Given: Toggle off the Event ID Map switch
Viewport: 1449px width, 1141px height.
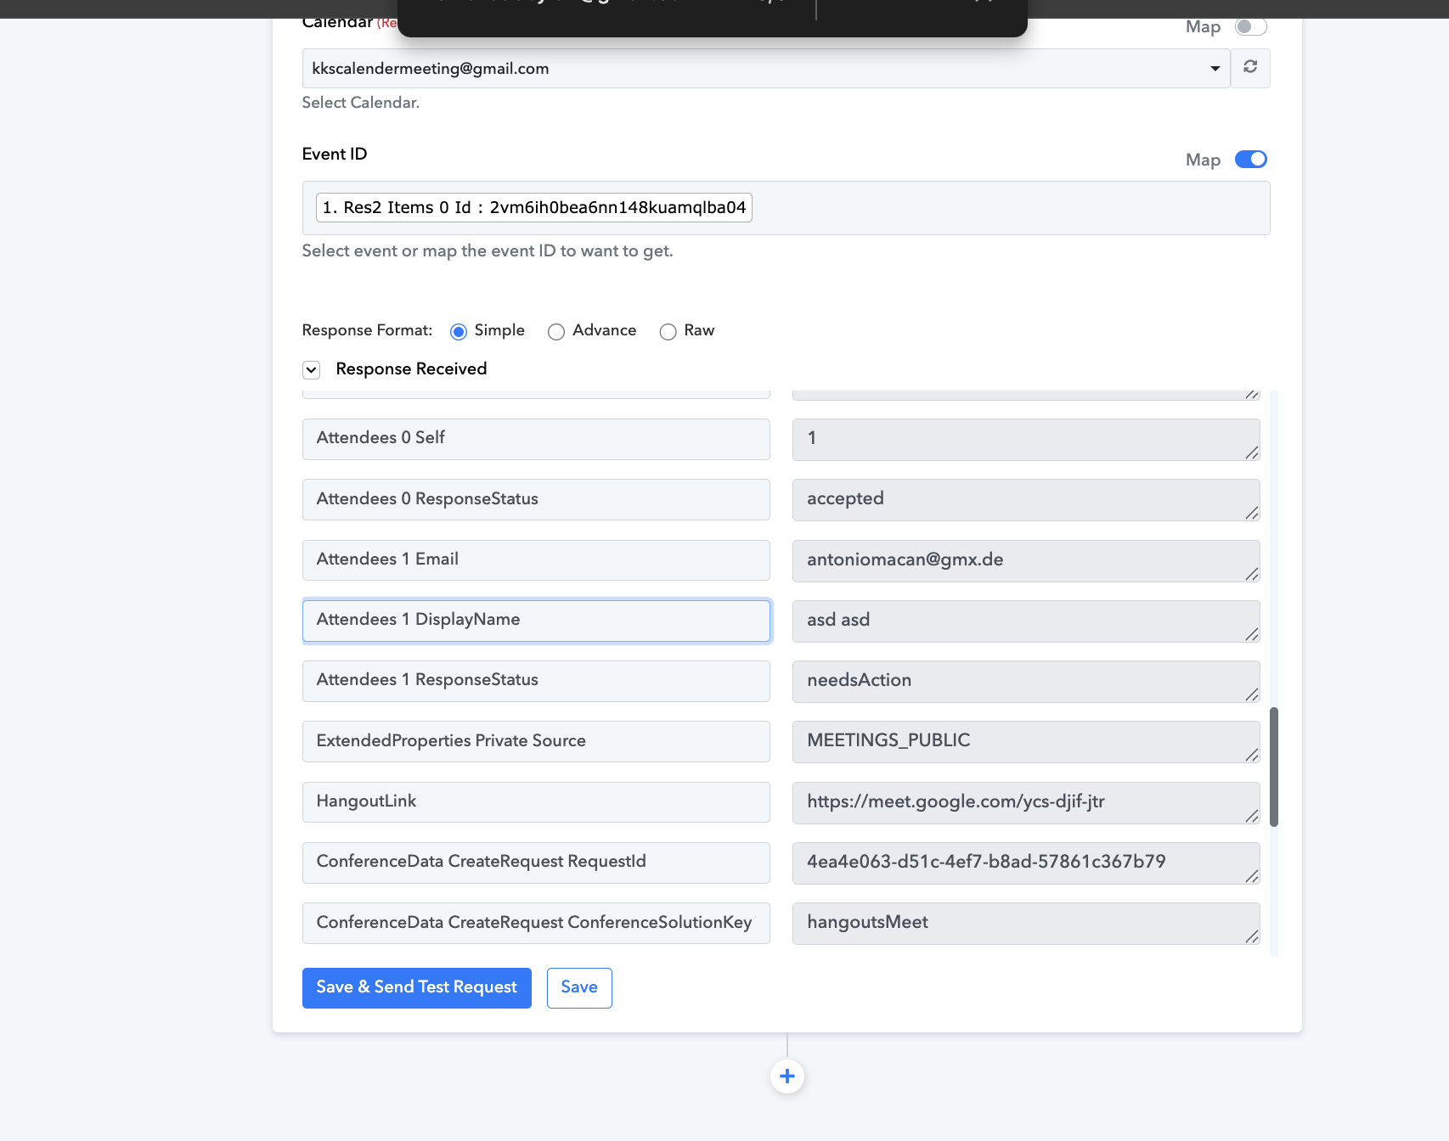Looking at the screenshot, I should [1251, 160].
